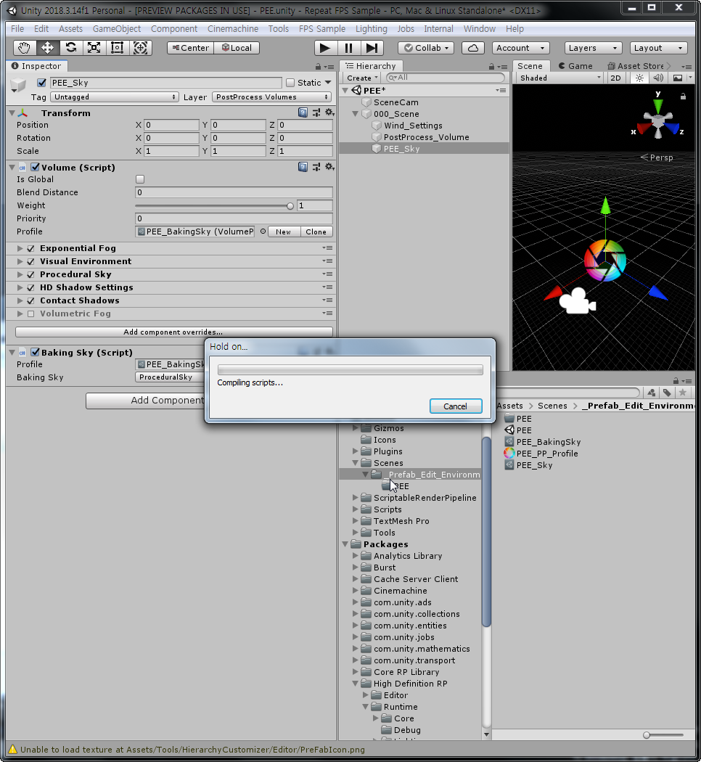Check the Is Global checkbox

coord(140,179)
